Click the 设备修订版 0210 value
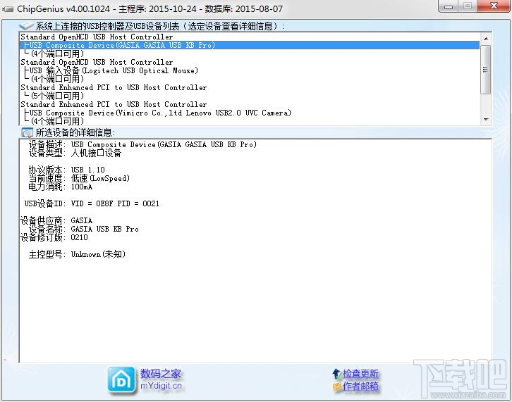512x402 pixels. 80,238
